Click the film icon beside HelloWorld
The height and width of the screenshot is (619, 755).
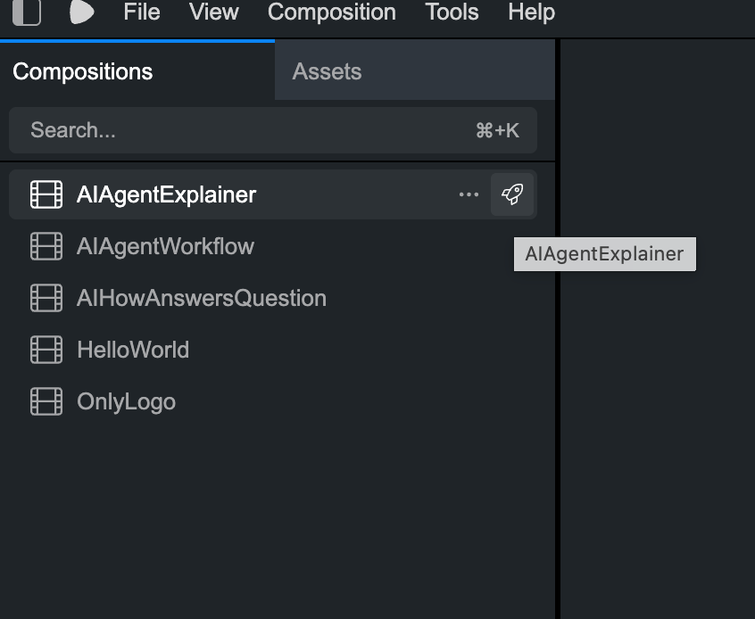[x=46, y=350]
